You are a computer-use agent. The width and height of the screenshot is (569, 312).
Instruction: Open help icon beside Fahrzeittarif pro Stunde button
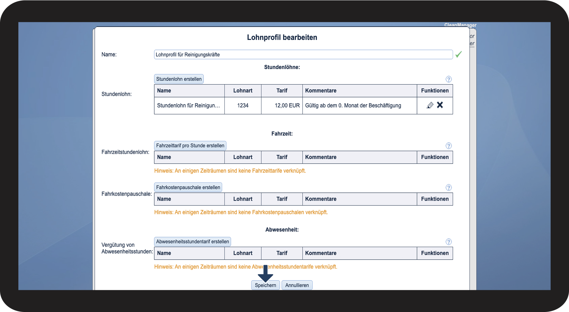coord(449,146)
